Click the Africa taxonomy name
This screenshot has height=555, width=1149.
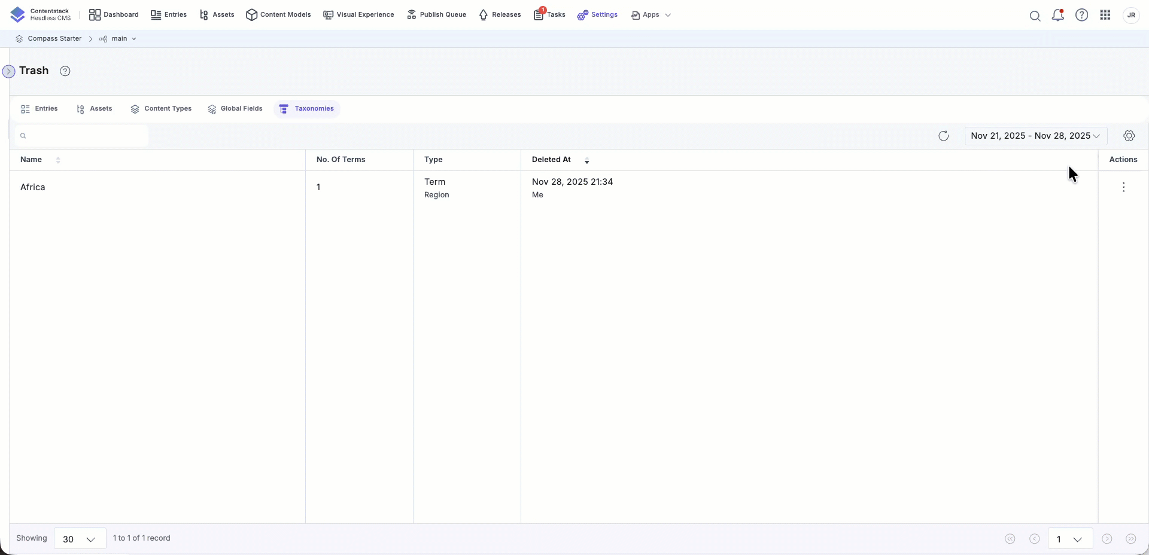33,187
